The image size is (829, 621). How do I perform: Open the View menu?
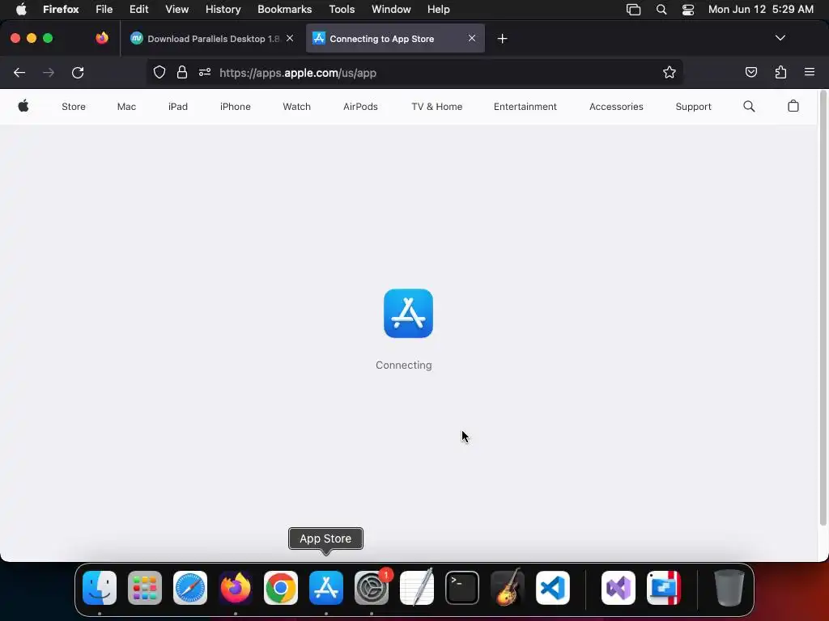pos(176,10)
